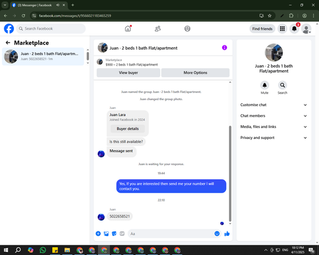Send a thumbs-up like
The image size is (319, 255).
click(x=227, y=233)
